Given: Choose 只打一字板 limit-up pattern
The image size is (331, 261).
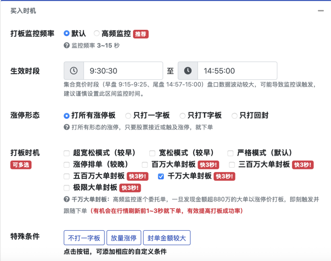Looking at the screenshot, I should coord(128,115).
